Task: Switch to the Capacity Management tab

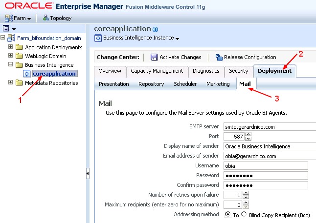Action: tap(157, 71)
